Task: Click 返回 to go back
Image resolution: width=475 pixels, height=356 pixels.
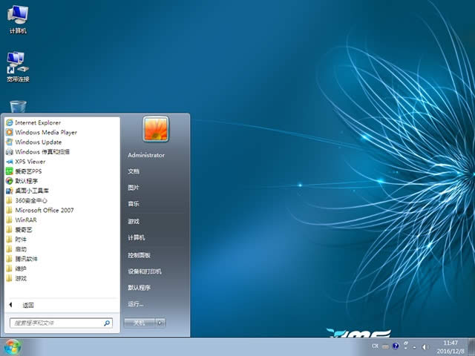Action: [x=27, y=305]
